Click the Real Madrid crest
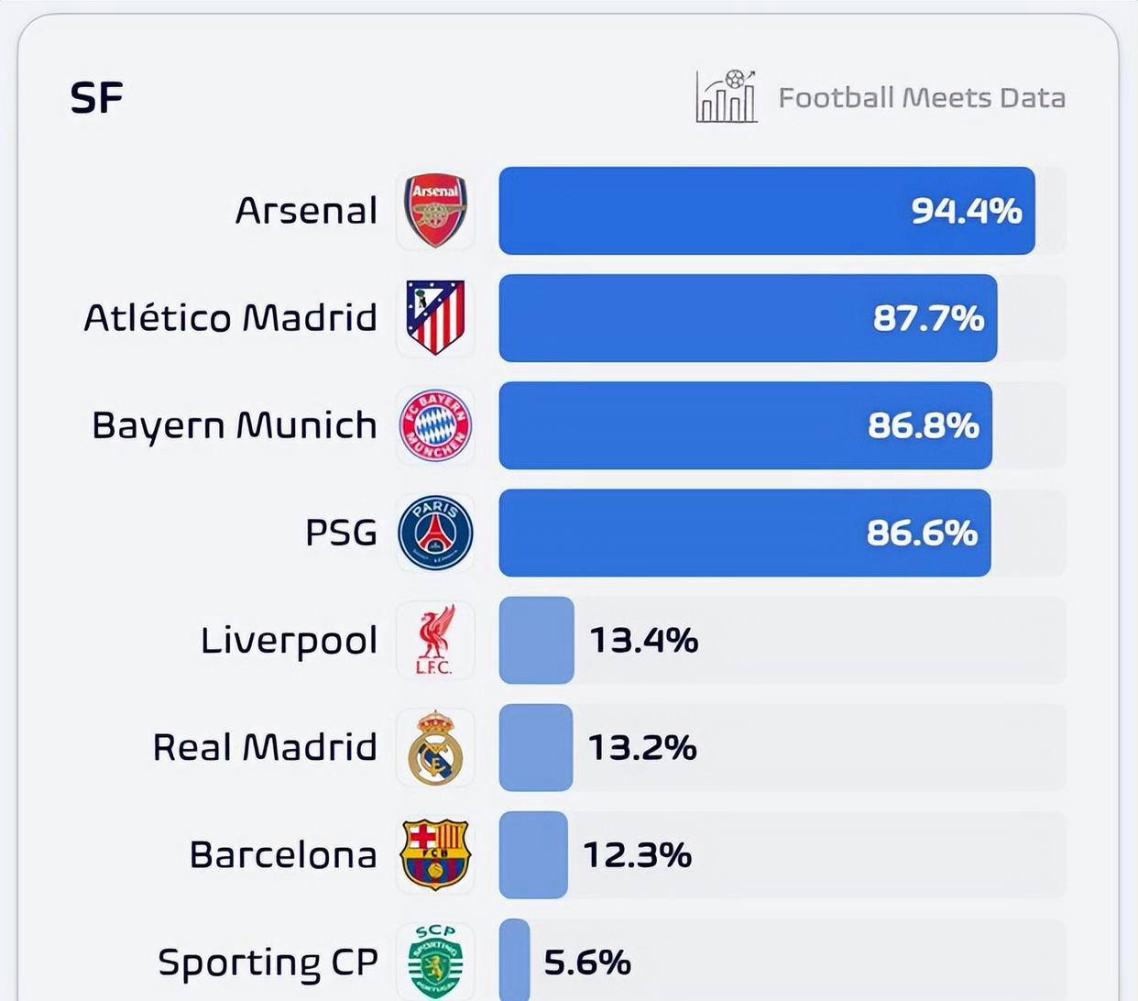The image size is (1138, 1001). click(x=435, y=747)
